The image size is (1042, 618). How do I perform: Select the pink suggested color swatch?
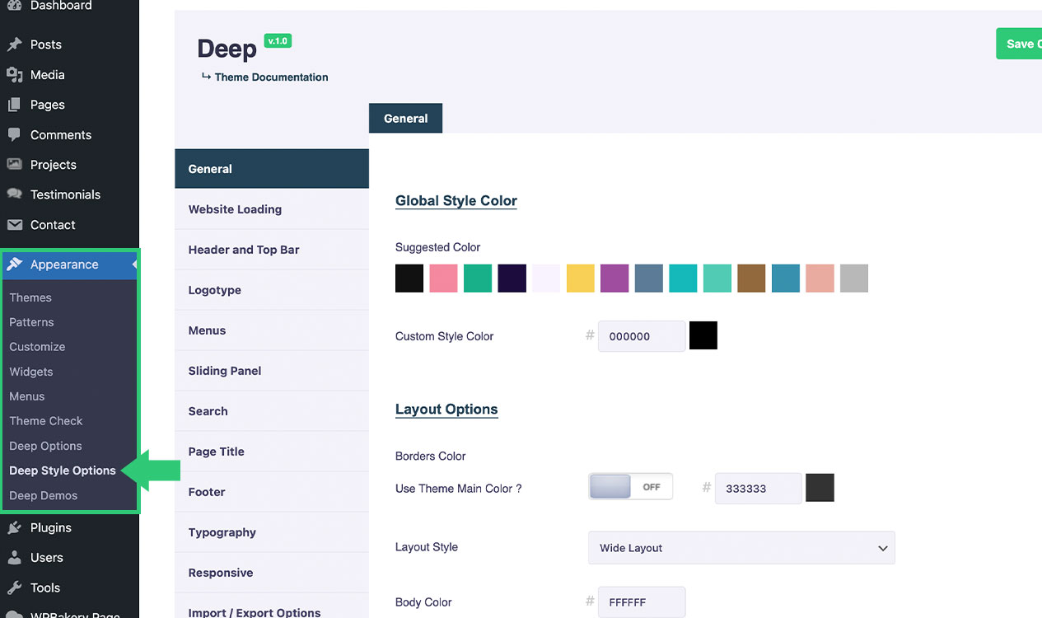pyautogui.click(x=443, y=279)
